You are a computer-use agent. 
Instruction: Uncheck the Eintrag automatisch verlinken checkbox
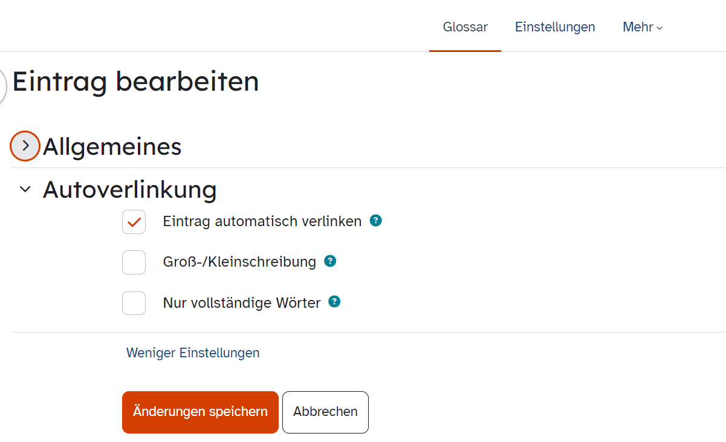[134, 222]
